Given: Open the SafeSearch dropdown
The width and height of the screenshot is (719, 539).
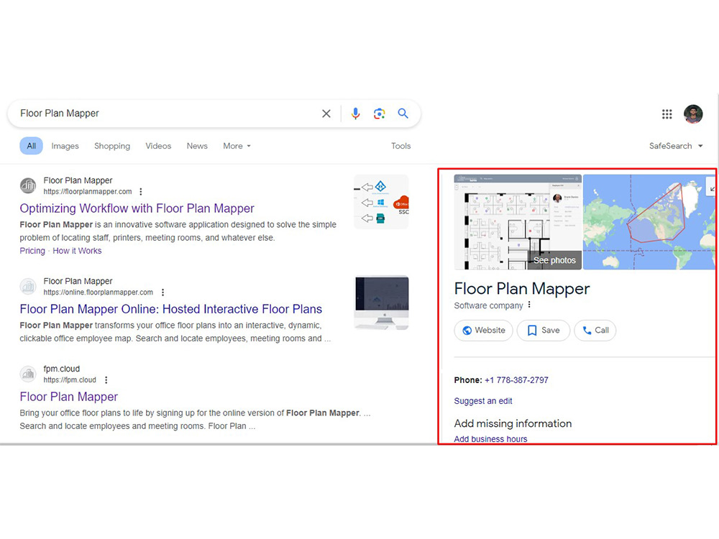Looking at the screenshot, I should pyautogui.click(x=675, y=146).
